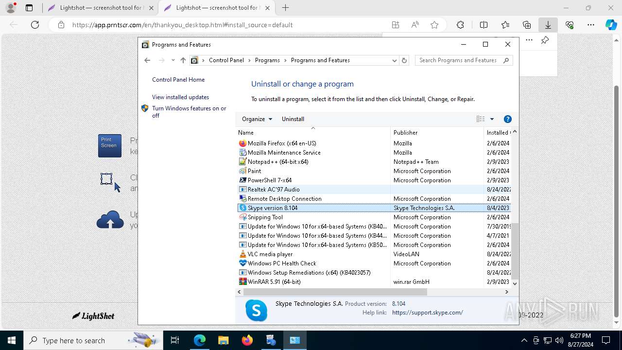
Task: Click the horizontal scrollbar thumb
Action: coord(335,292)
